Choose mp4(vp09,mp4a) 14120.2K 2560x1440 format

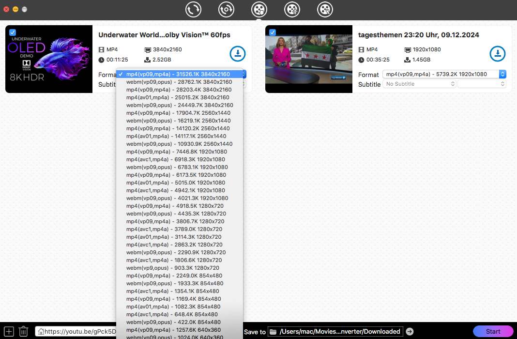[x=180, y=128]
